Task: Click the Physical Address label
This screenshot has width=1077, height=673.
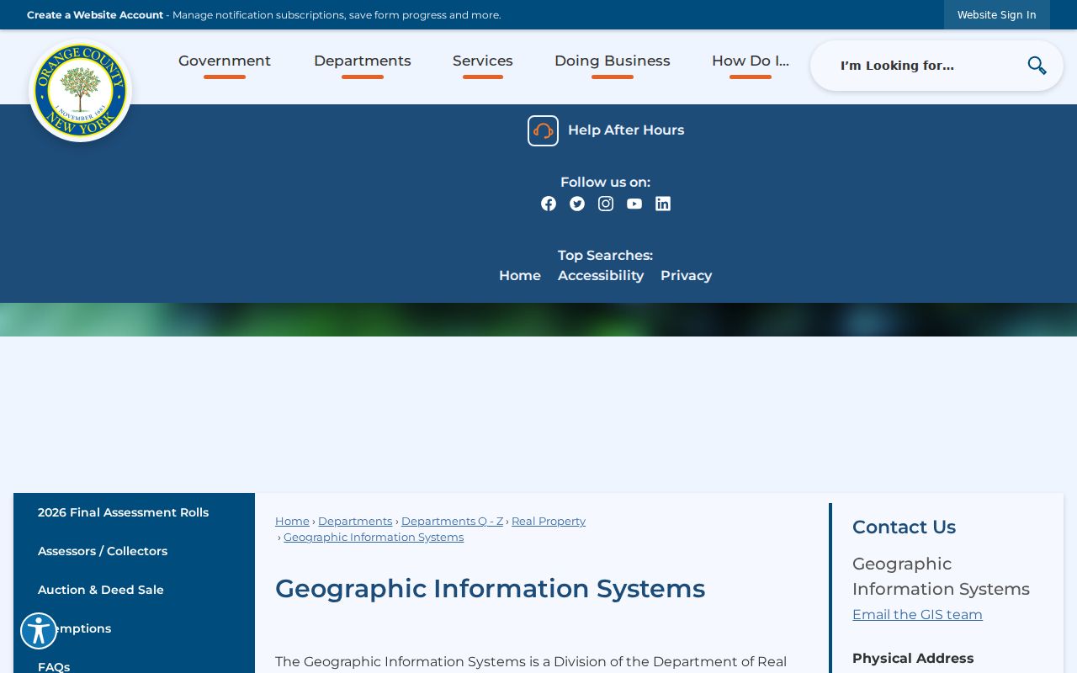Action: point(913,659)
